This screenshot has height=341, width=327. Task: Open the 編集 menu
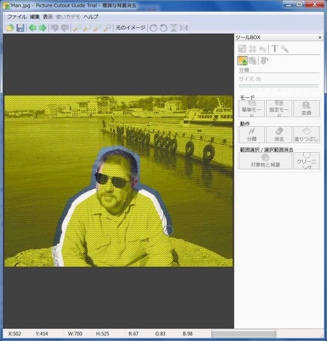pos(35,17)
